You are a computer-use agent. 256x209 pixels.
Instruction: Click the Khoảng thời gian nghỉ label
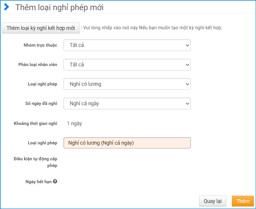pos(35,123)
